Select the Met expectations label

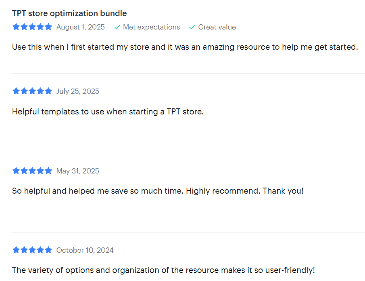pos(151,27)
